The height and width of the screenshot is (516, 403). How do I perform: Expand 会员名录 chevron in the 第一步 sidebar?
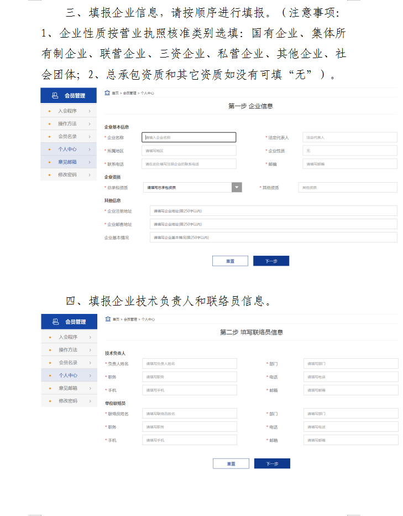[89, 136]
